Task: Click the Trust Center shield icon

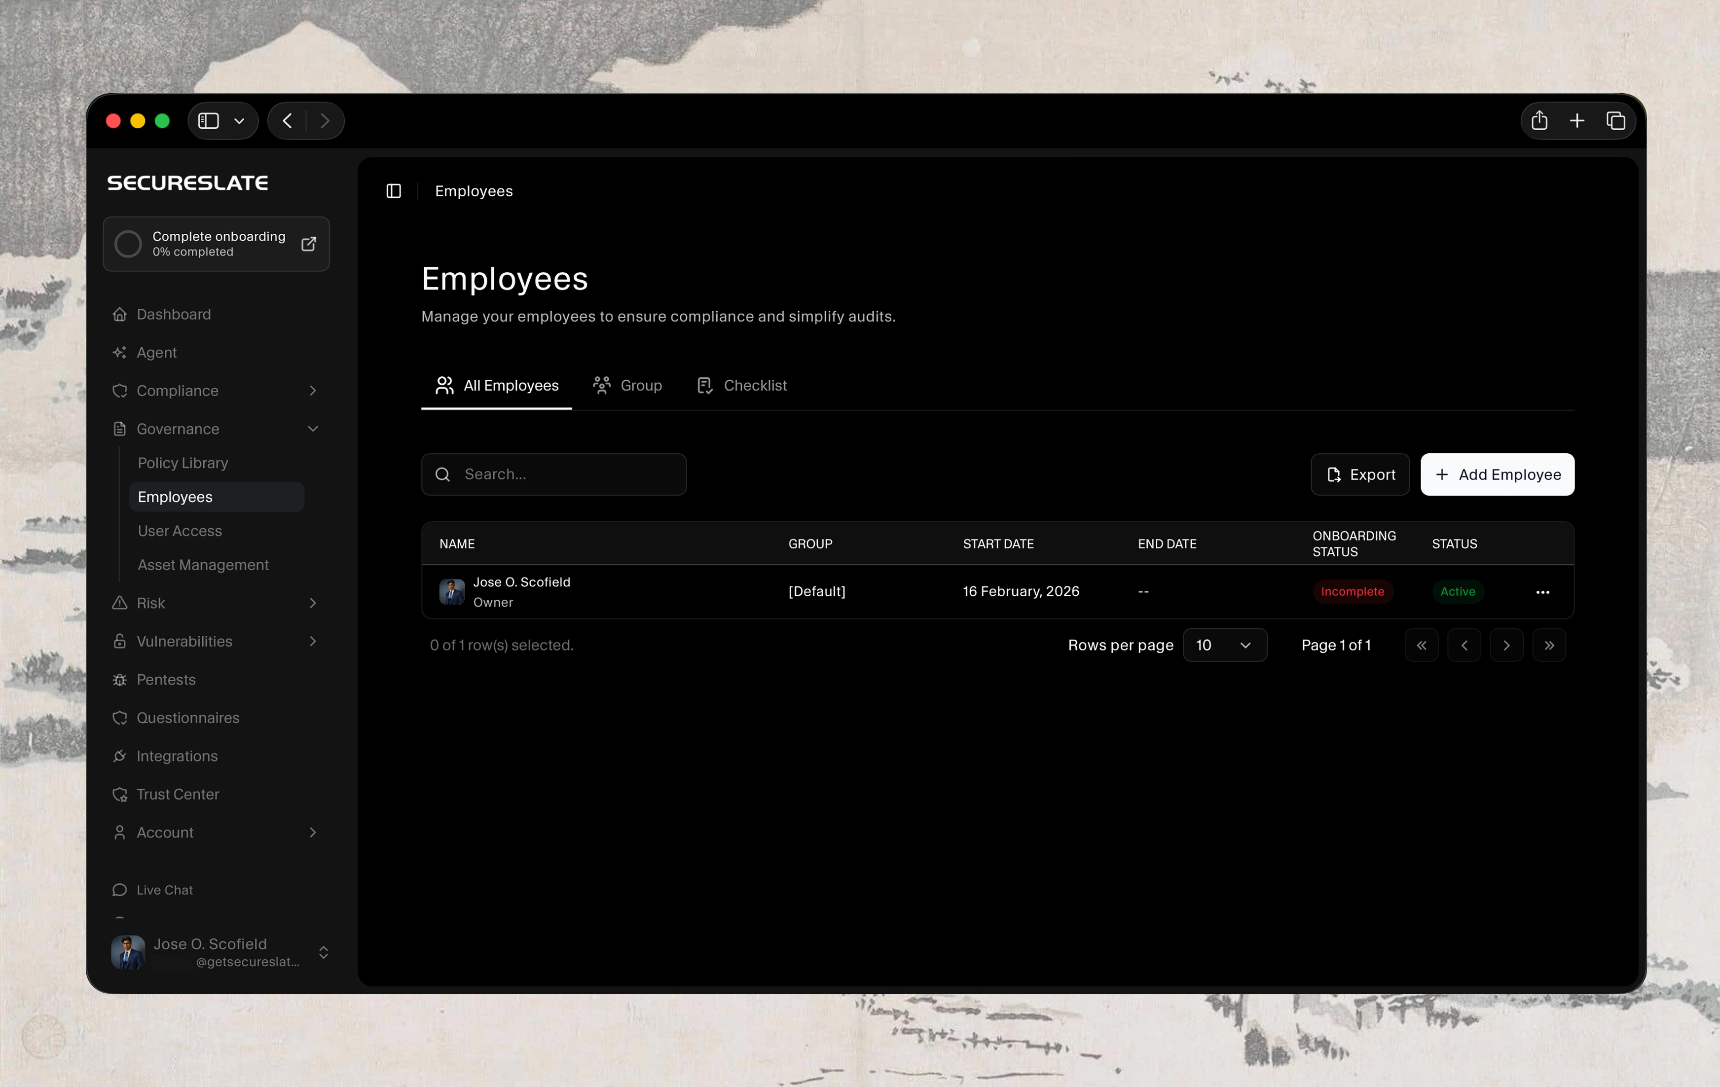Action: pos(120,794)
